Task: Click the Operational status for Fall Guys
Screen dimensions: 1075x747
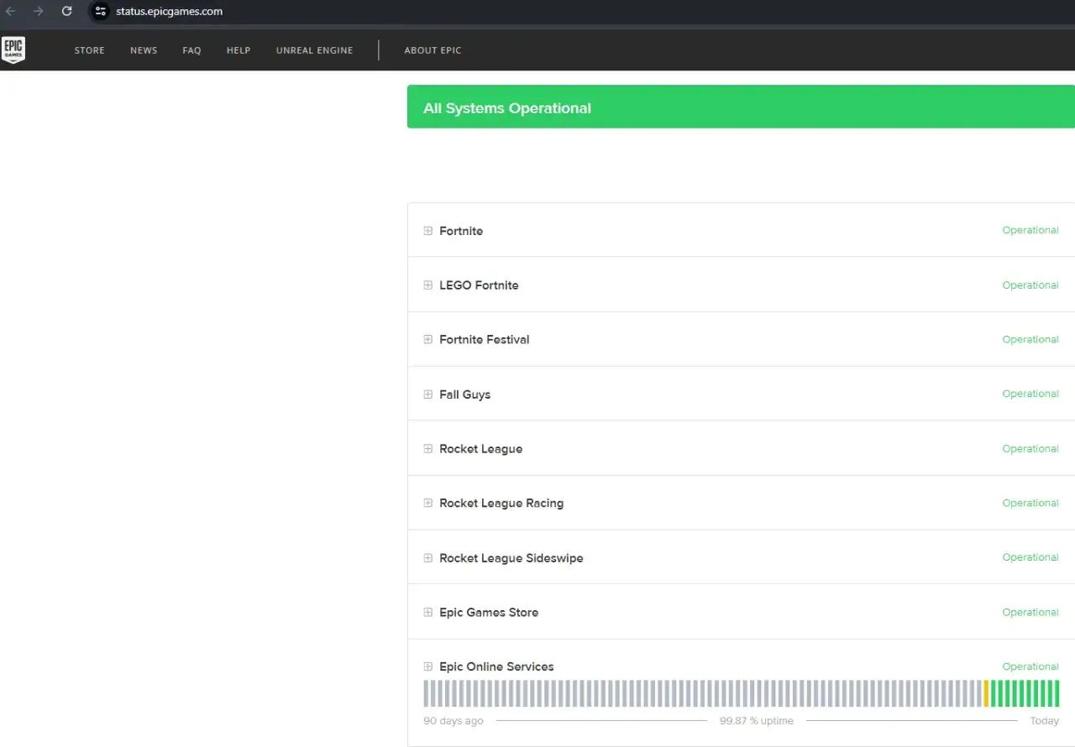Action: [1030, 394]
